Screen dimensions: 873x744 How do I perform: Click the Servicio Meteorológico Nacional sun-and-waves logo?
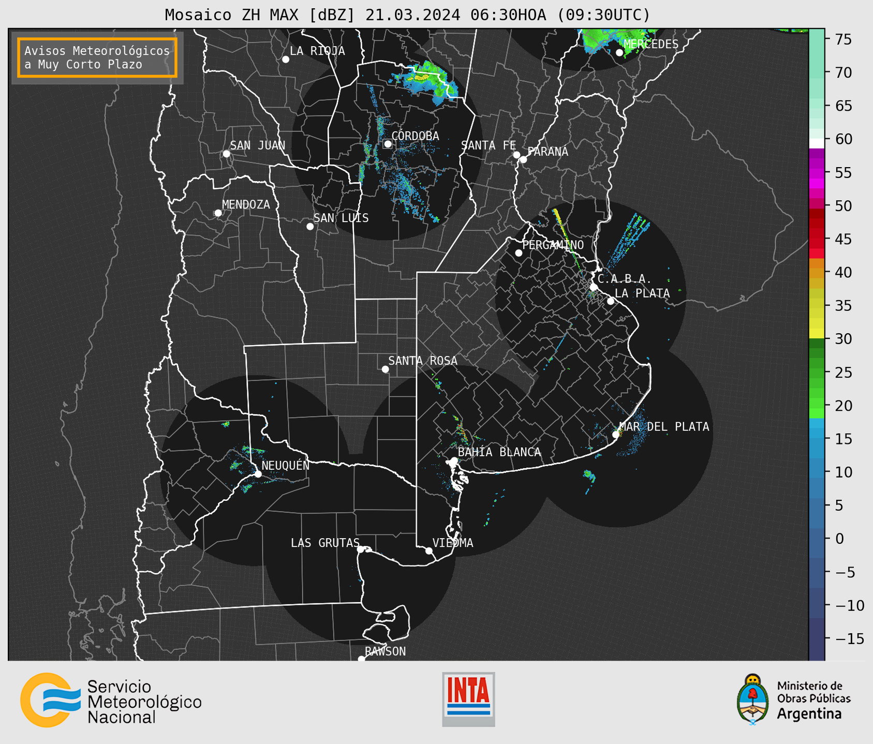click(x=50, y=700)
